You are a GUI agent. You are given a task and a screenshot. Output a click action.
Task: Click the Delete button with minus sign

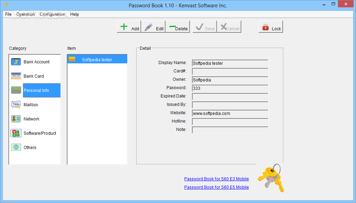(x=178, y=27)
